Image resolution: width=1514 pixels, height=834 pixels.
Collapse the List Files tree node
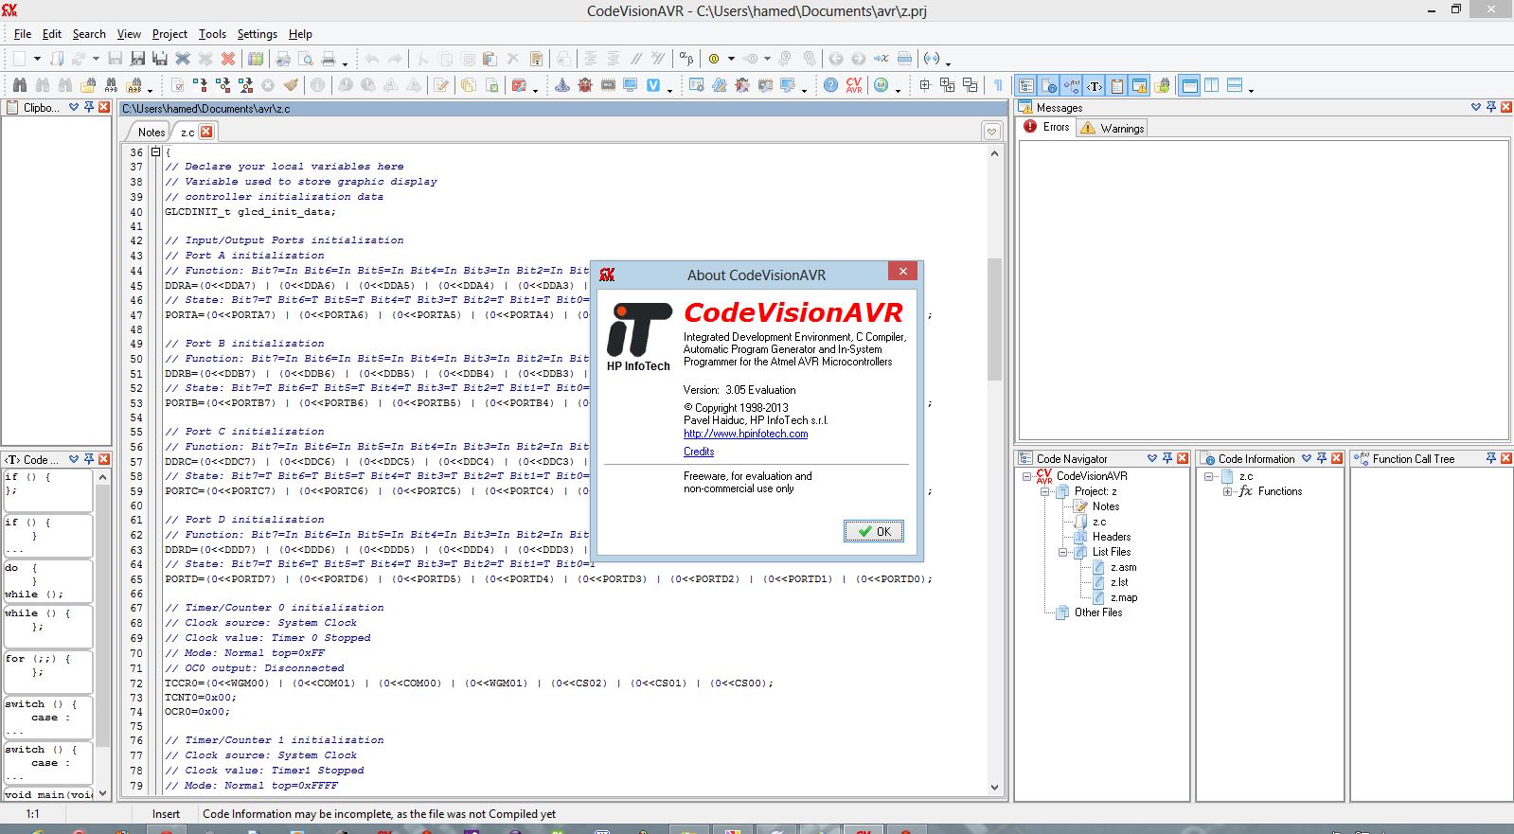1062,552
